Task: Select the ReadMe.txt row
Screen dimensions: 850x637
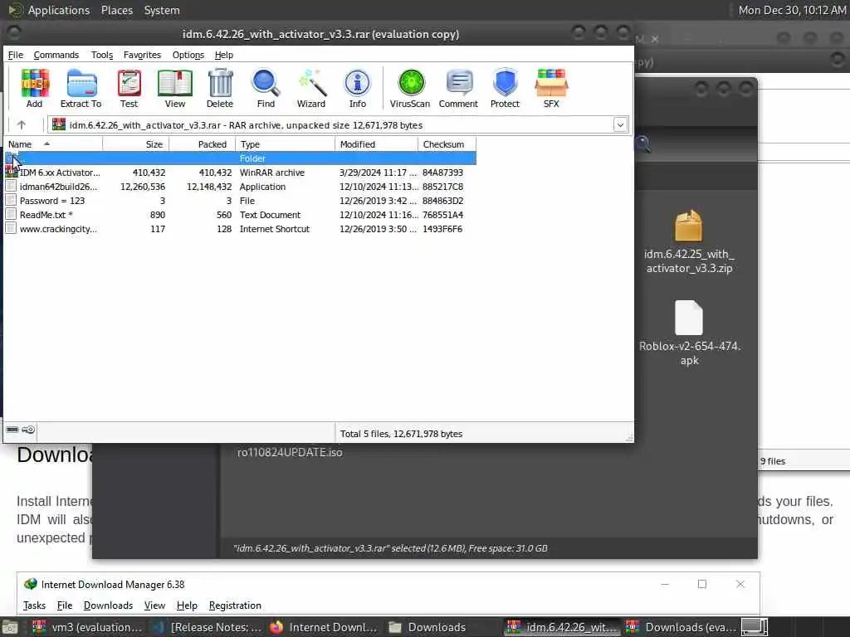Action: [240, 215]
